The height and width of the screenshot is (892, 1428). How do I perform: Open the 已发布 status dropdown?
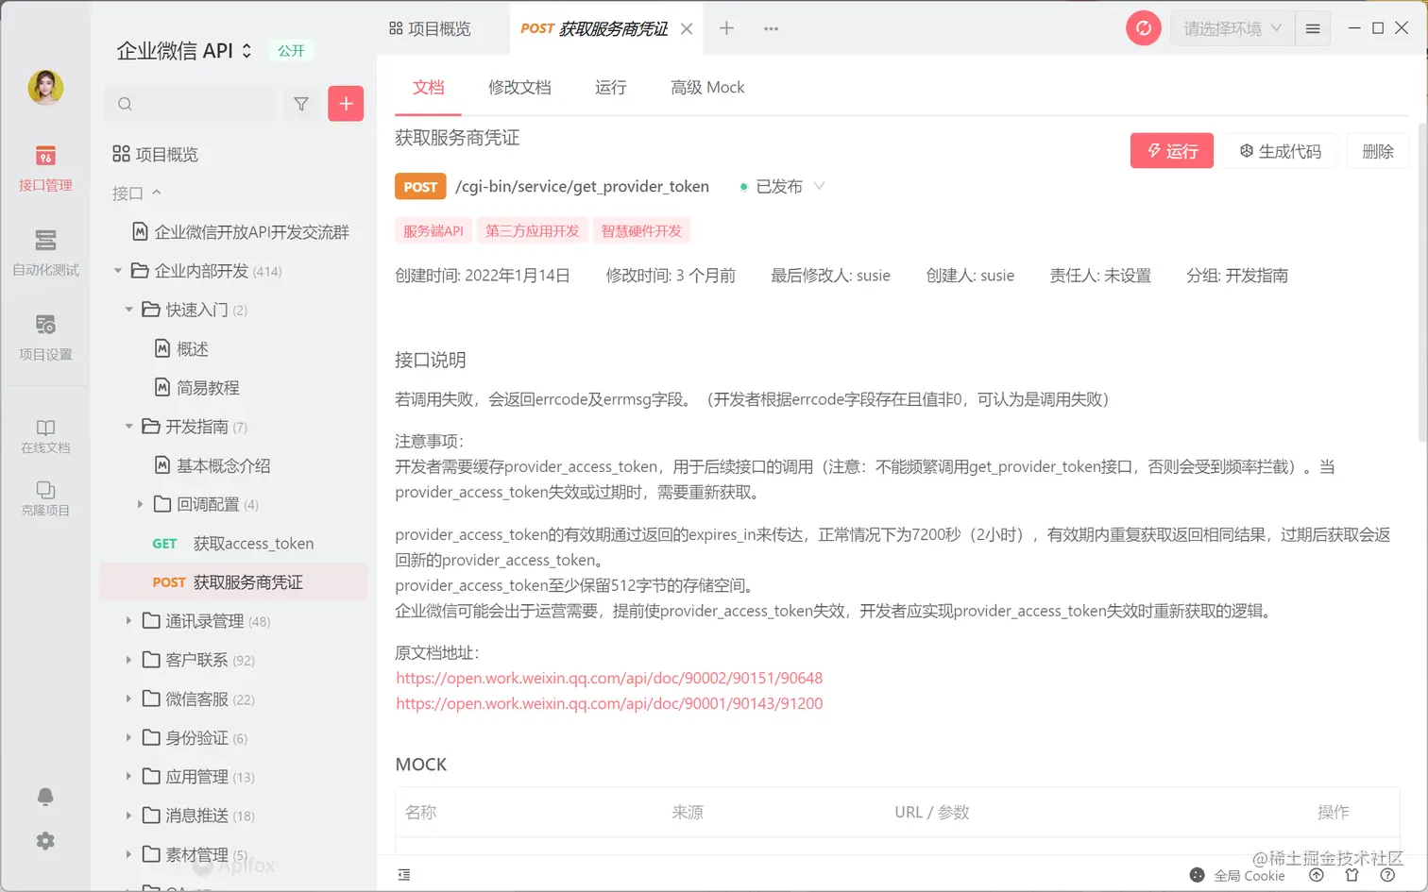[782, 187]
